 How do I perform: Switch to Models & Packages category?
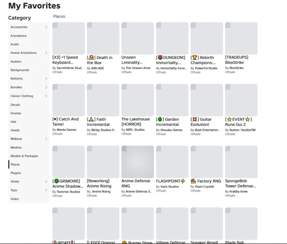(x=29, y=156)
